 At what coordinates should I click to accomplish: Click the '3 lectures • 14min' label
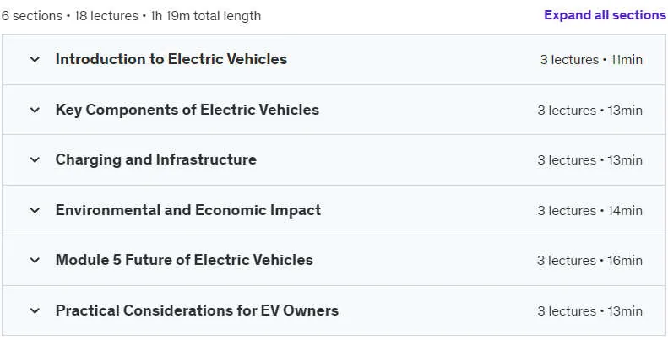pos(589,211)
